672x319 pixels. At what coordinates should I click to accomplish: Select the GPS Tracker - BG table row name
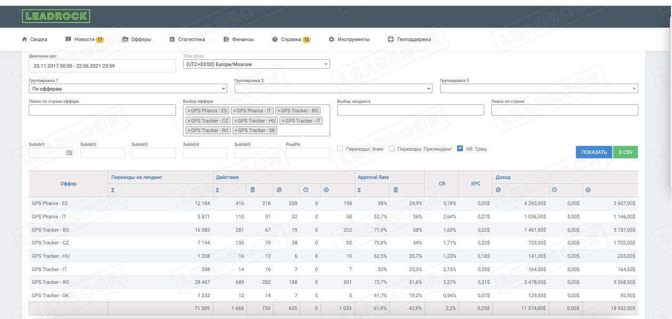(51, 230)
